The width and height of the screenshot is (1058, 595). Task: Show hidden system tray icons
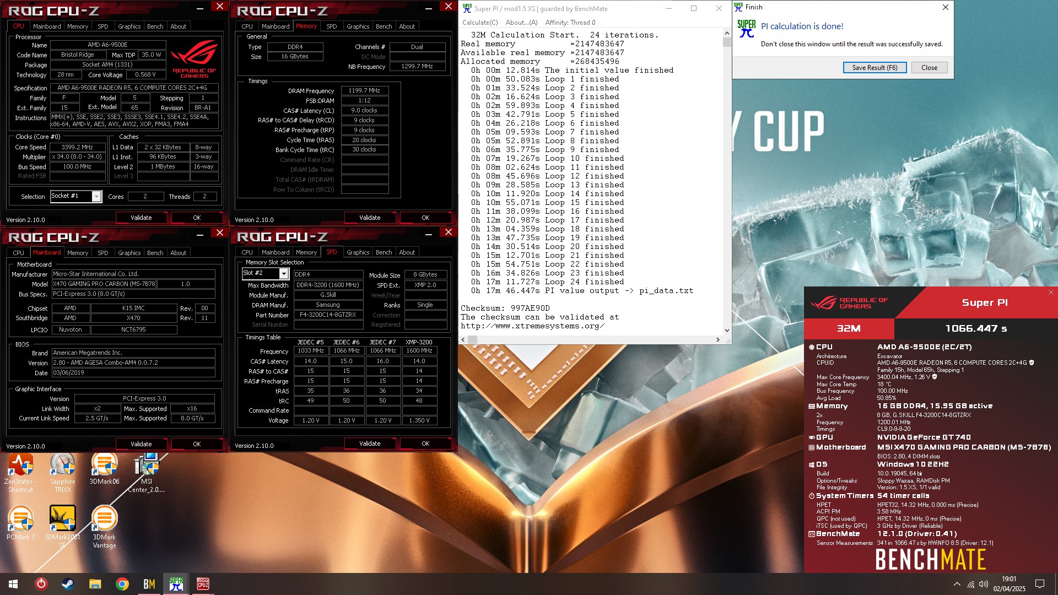pyautogui.click(x=957, y=584)
